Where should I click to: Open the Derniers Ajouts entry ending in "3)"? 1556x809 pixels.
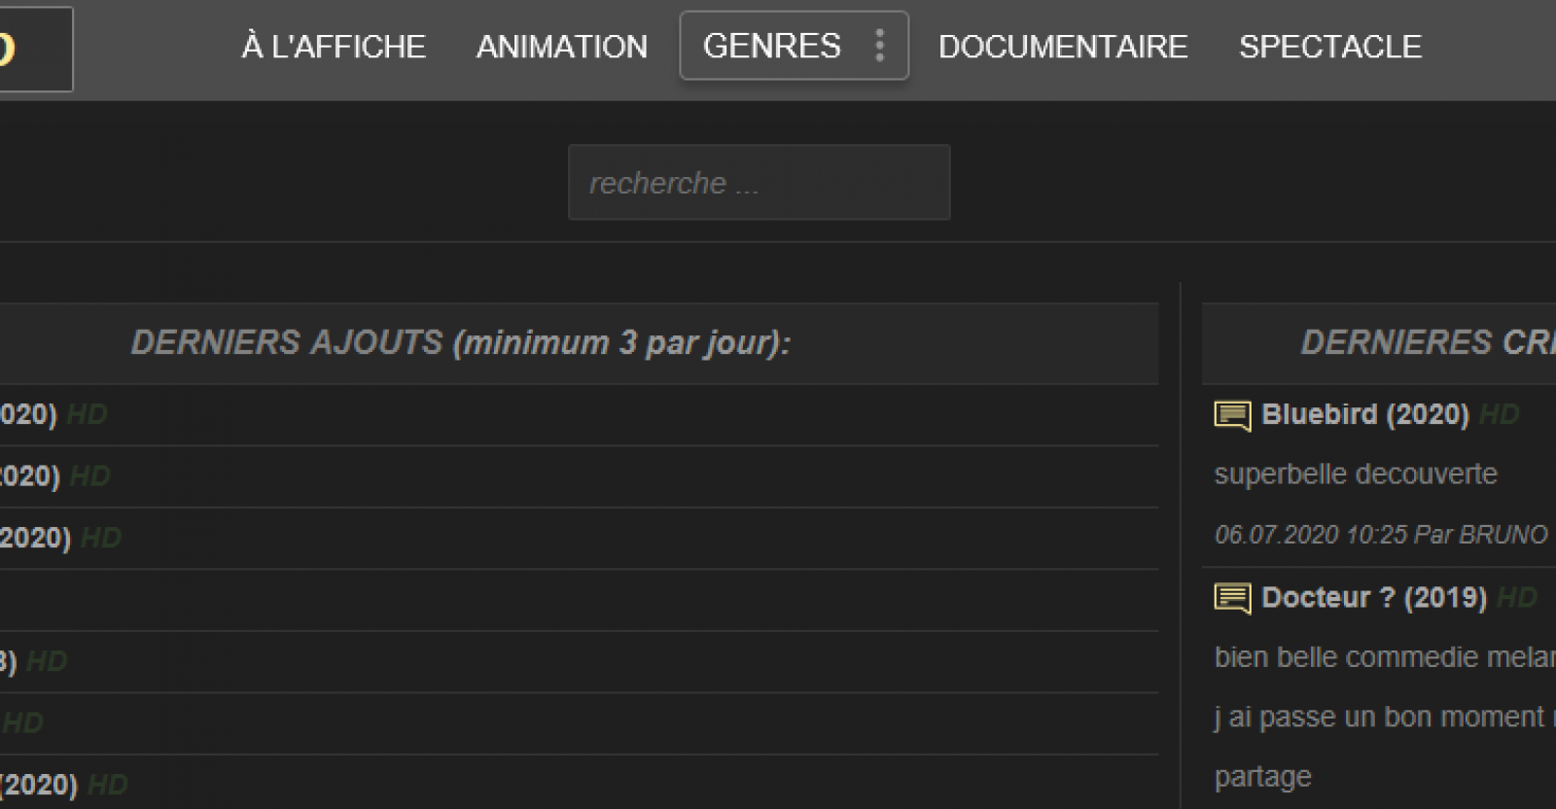pyautogui.click(x=8, y=662)
